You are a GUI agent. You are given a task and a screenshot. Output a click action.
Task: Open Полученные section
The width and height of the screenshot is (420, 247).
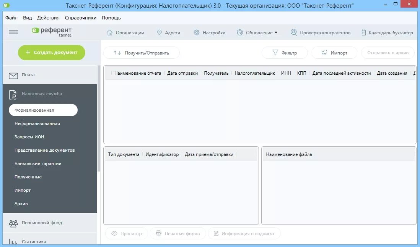click(28, 177)
